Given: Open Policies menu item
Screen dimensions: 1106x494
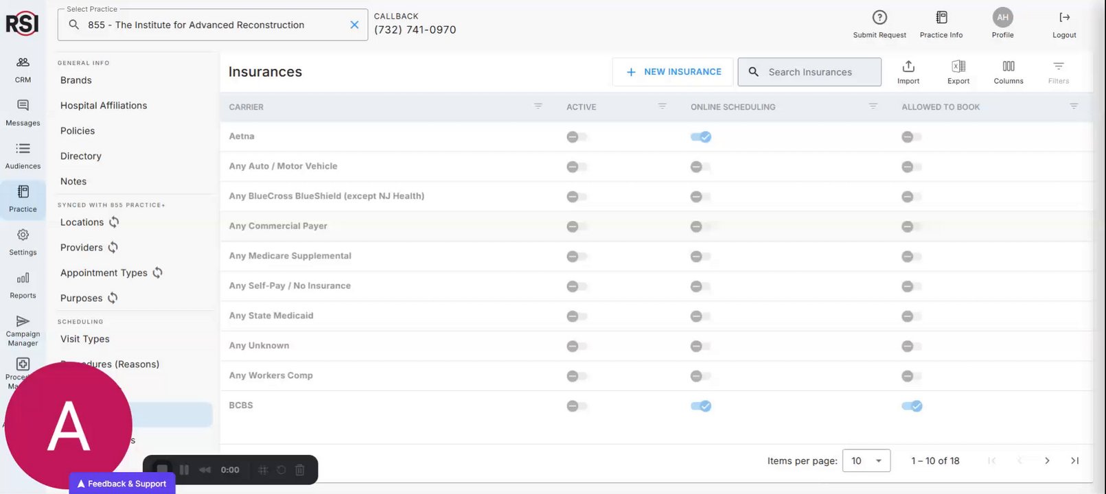Looking at the screenshot, I should (78, 131).
